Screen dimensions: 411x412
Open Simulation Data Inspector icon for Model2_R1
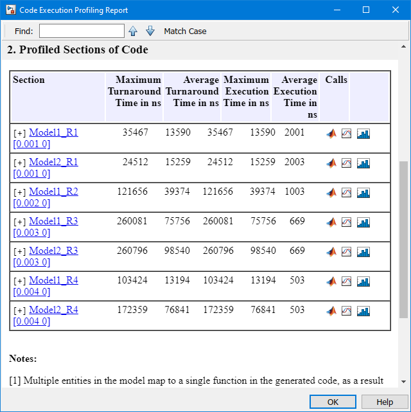coord(346,163)
